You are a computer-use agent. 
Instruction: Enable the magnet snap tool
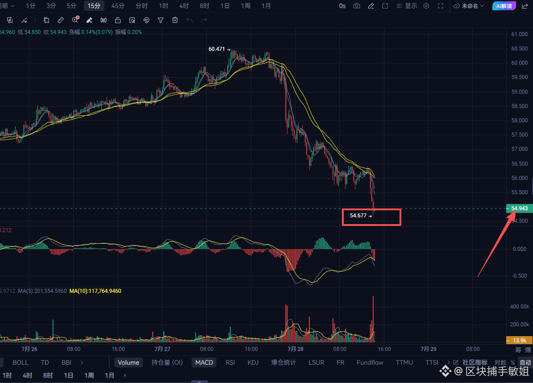[146, 21]
